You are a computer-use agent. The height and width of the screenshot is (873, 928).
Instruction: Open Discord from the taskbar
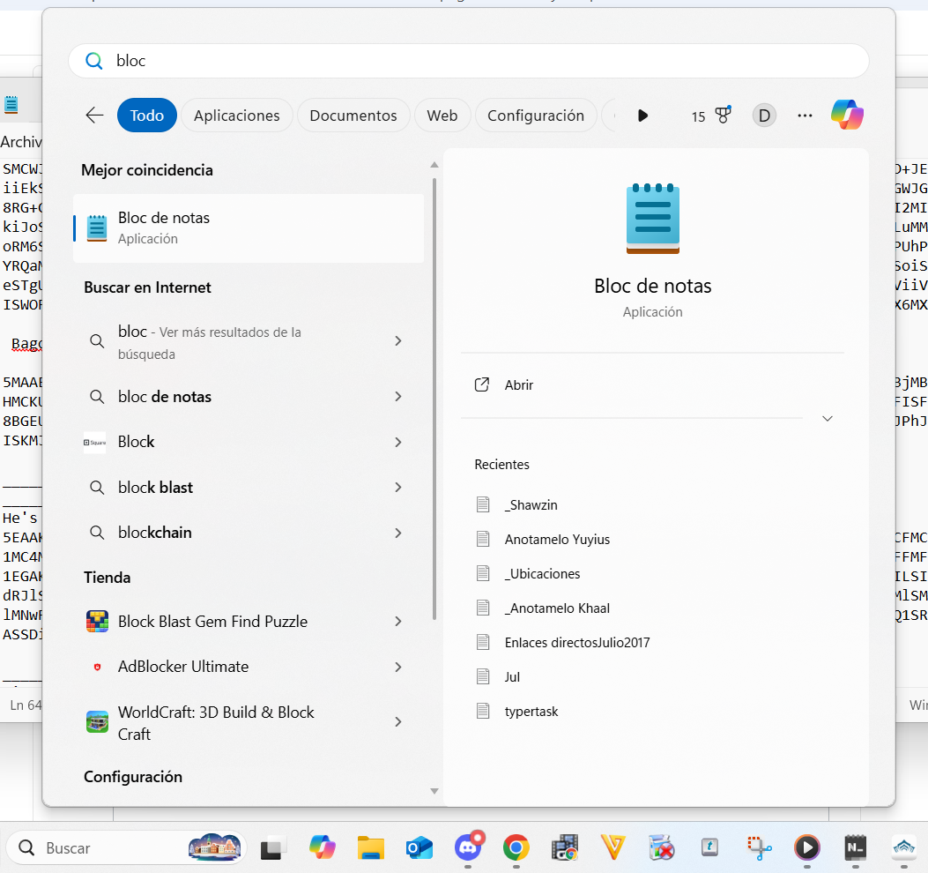pos(468,847)
